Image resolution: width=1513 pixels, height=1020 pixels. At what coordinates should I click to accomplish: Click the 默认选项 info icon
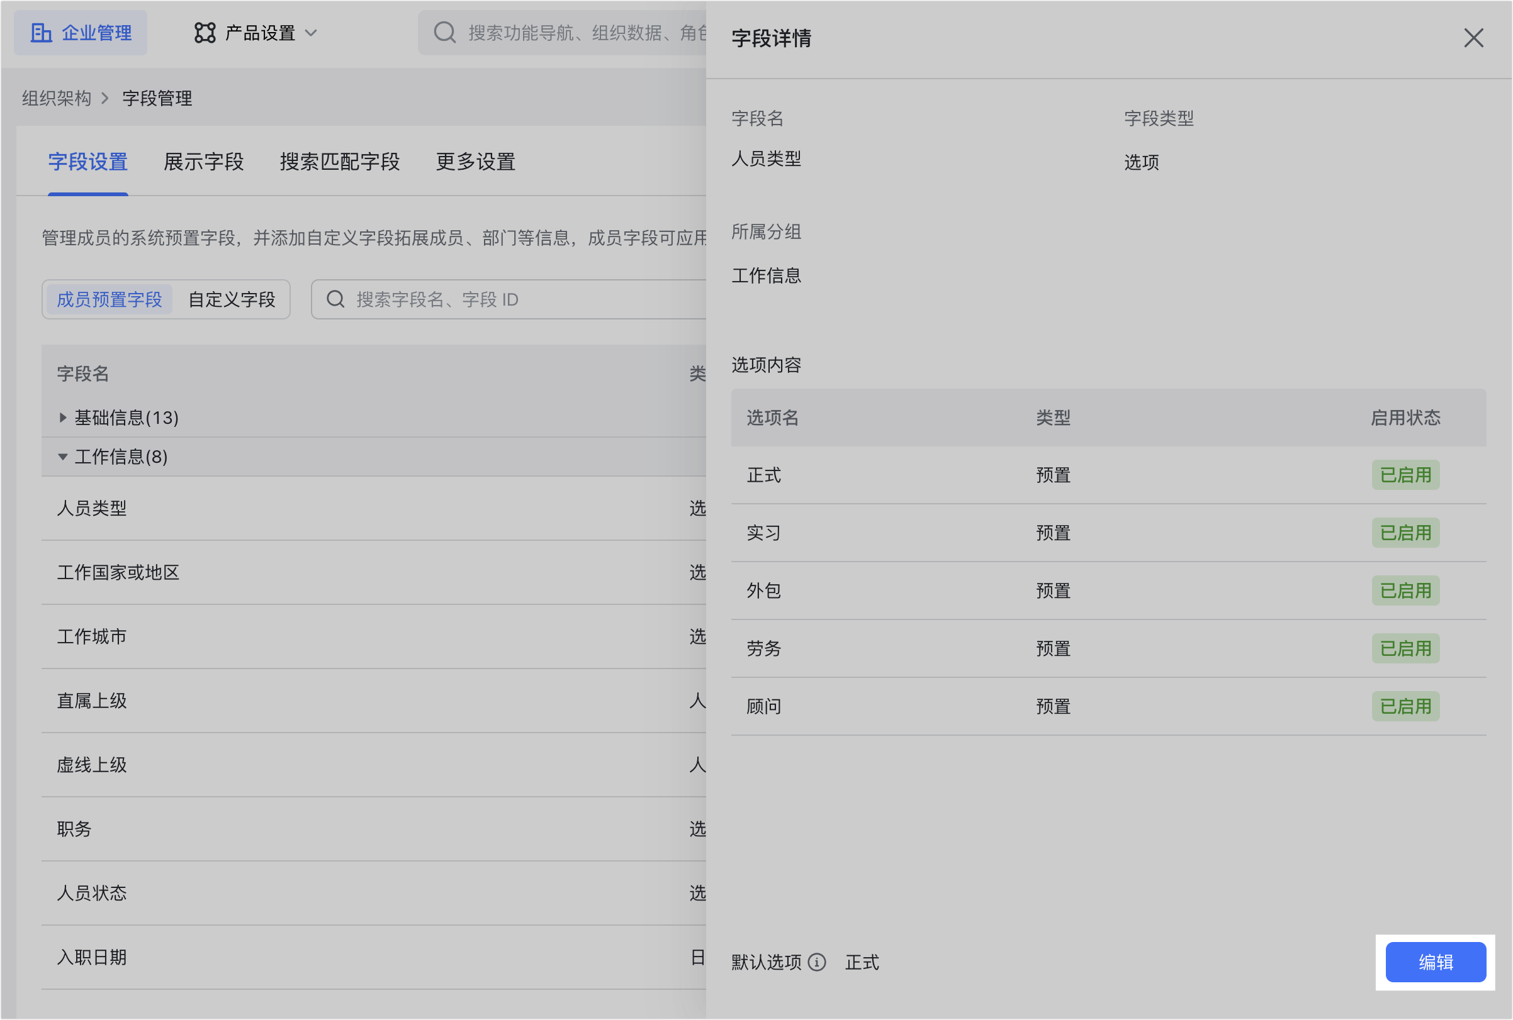pyautogui.click(x=816, y=962)
